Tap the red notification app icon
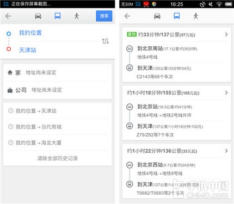The height and width of the screenshot is (204, 234). pos(146,4)
